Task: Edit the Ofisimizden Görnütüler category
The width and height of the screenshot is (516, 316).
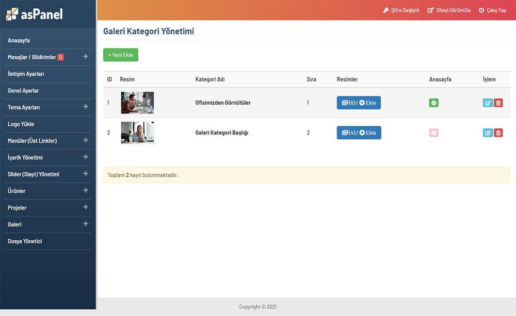Action: [487, 103]
